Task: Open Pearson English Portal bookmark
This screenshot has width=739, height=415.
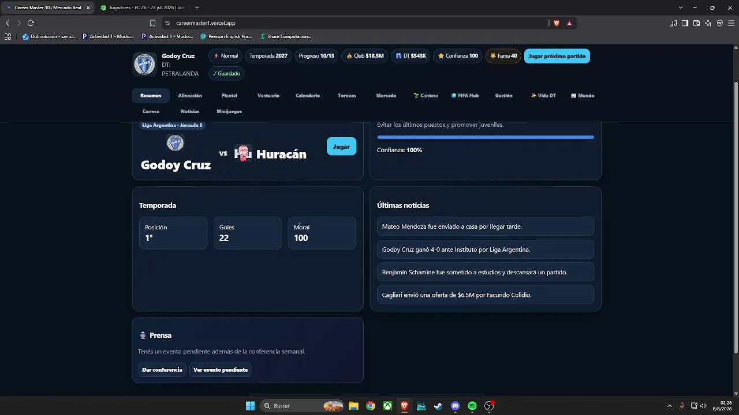Action: click(x=226, y=36)
